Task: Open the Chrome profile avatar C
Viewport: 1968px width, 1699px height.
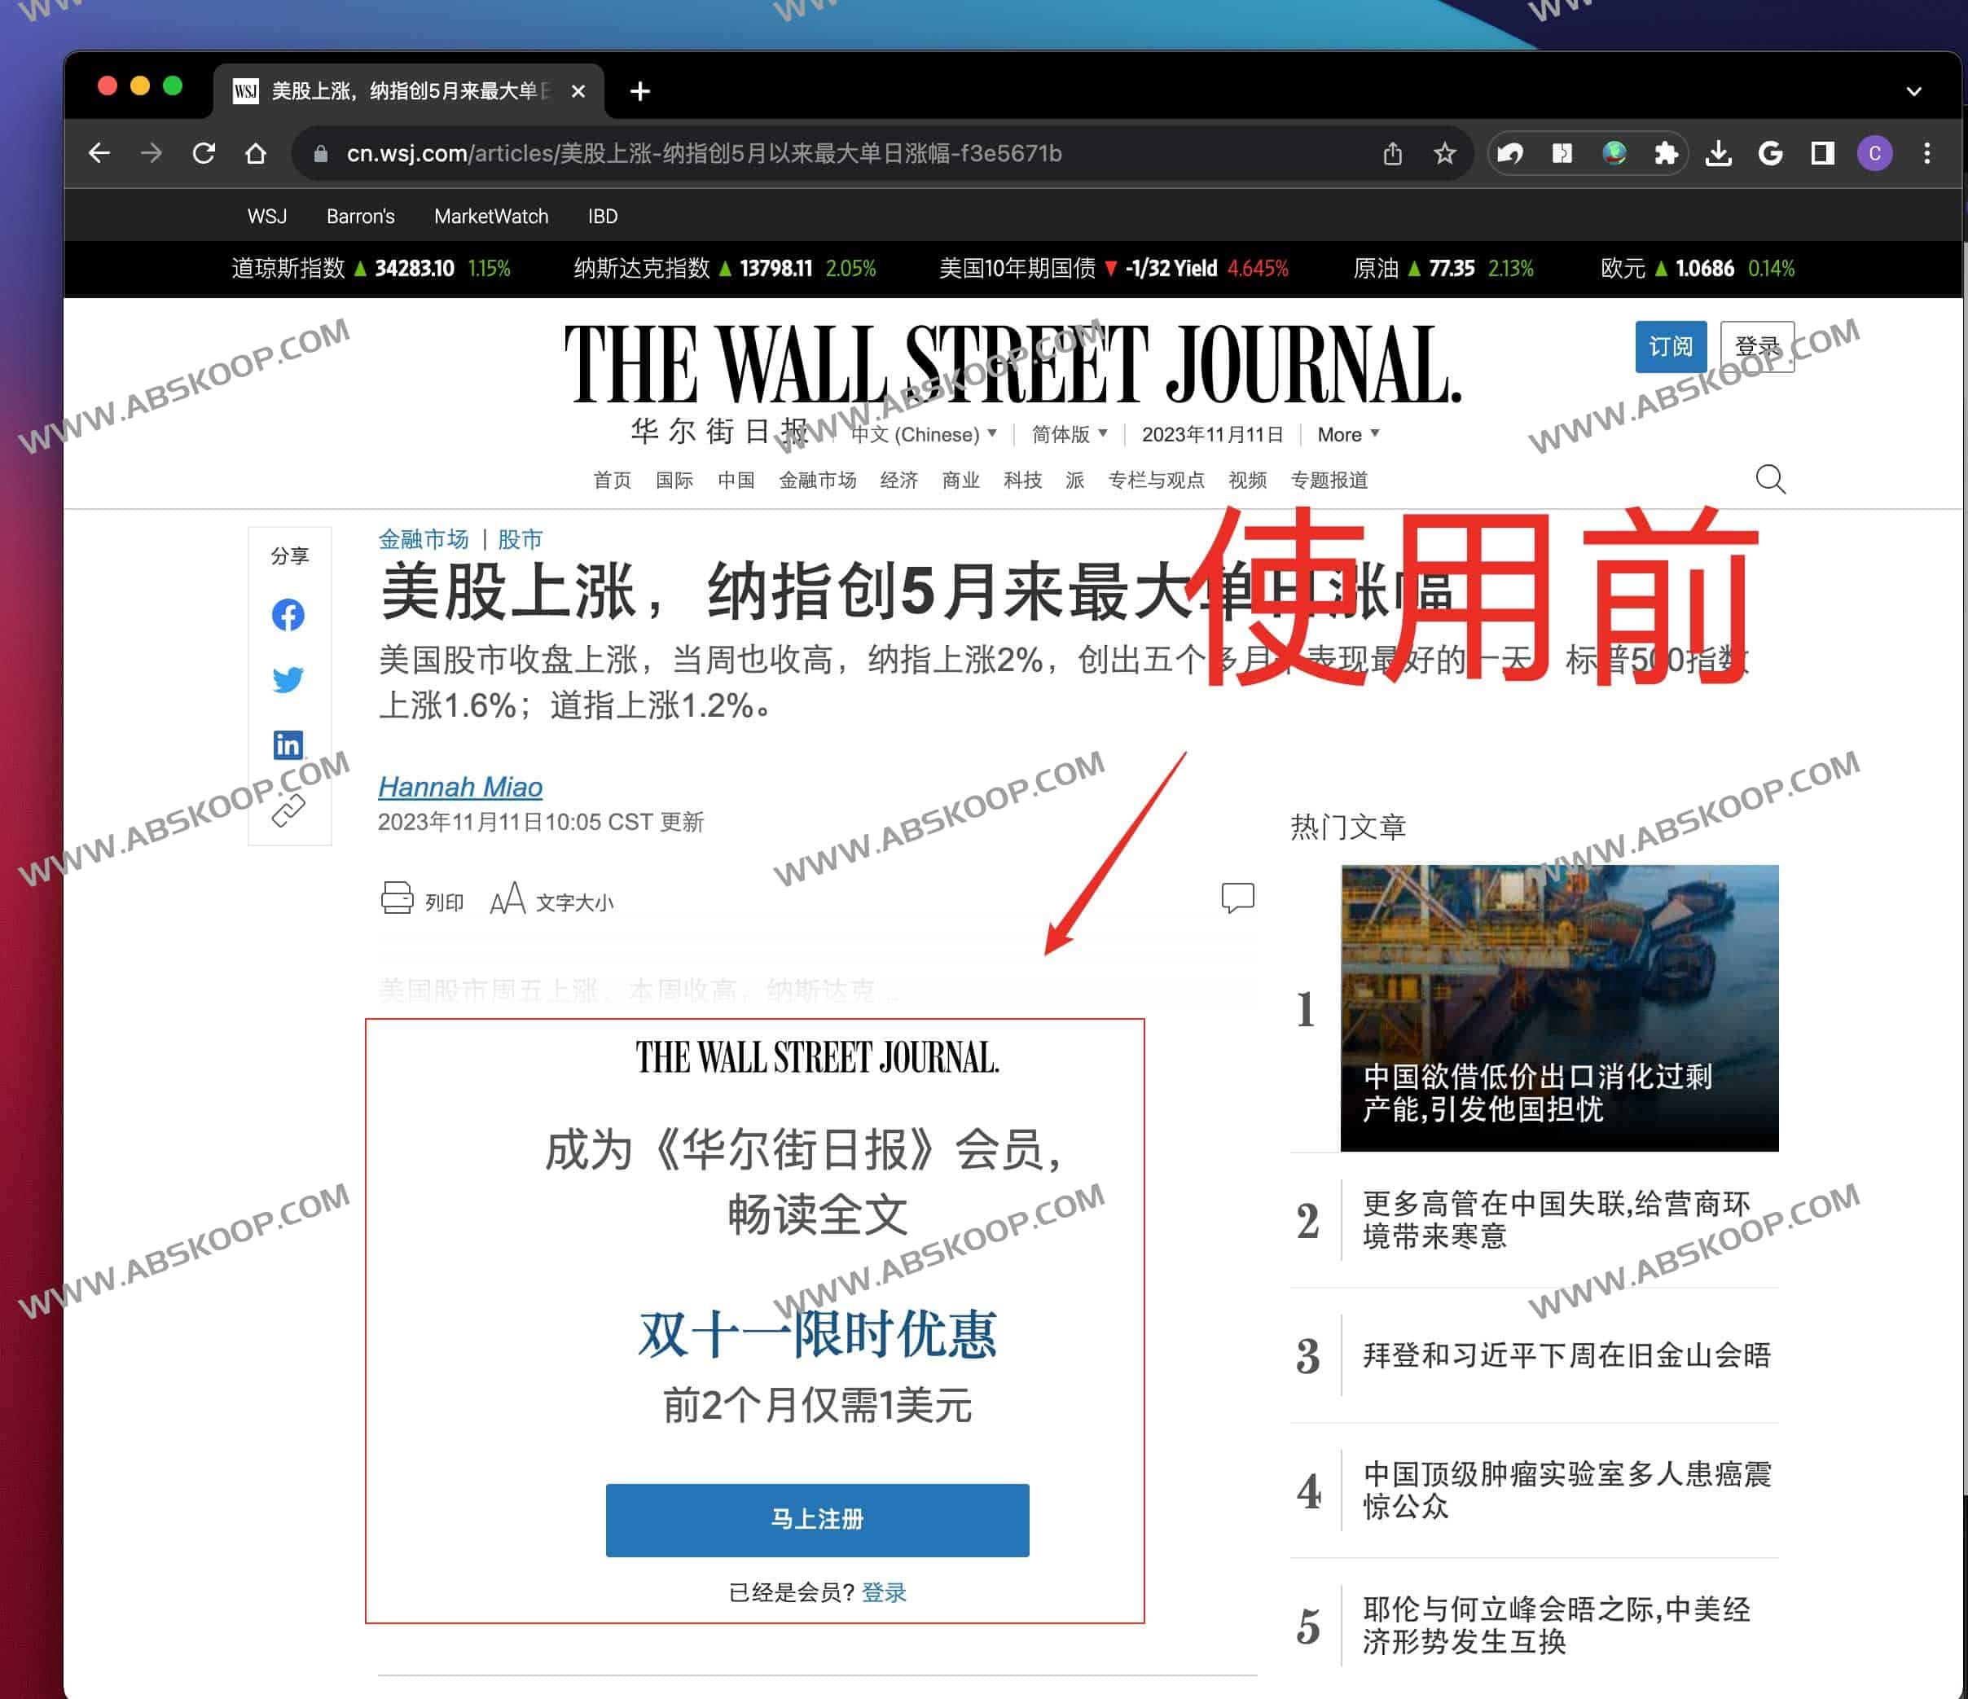Action: (1874, 153)
